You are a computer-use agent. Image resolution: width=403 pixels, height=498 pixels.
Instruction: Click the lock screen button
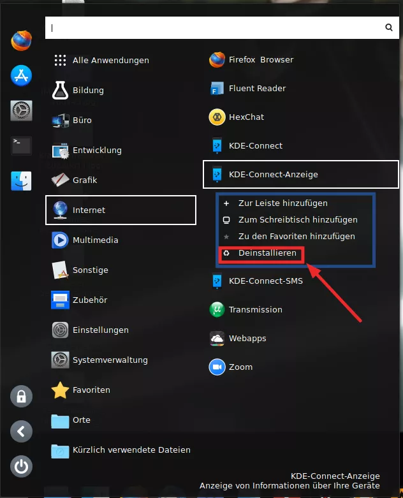[21, 397]
